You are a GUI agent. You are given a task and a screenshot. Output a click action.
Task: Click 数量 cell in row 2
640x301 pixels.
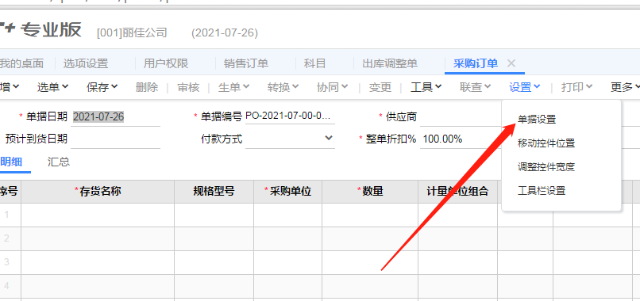click(370, 238)
